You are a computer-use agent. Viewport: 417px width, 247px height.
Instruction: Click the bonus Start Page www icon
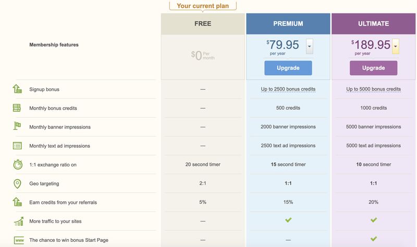tap(18, 240)
